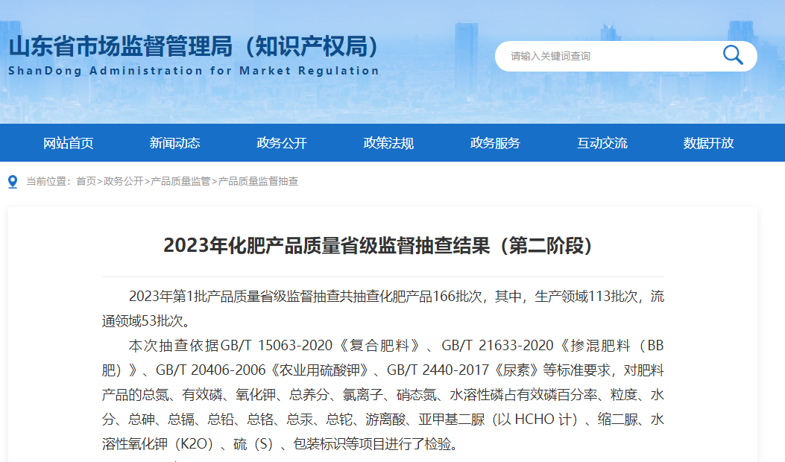Click the text 水溶性氧化钾（K2O）
The image size is (785, 462).
point(383,431)
